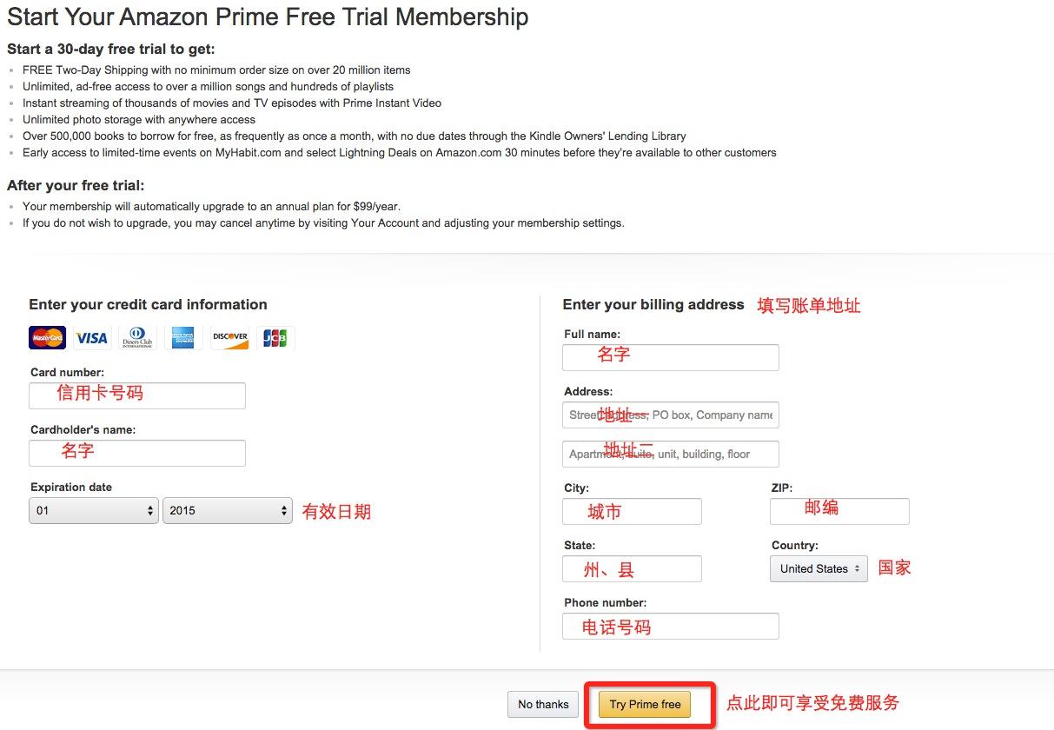Focus the Full name billing field
The height and width of the screenshot is (730, 1054).
tap(671, 357)
